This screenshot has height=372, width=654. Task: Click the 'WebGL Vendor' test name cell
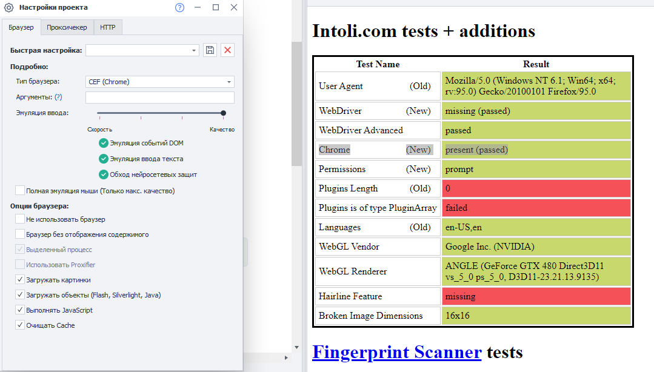(x=378, y=247)
